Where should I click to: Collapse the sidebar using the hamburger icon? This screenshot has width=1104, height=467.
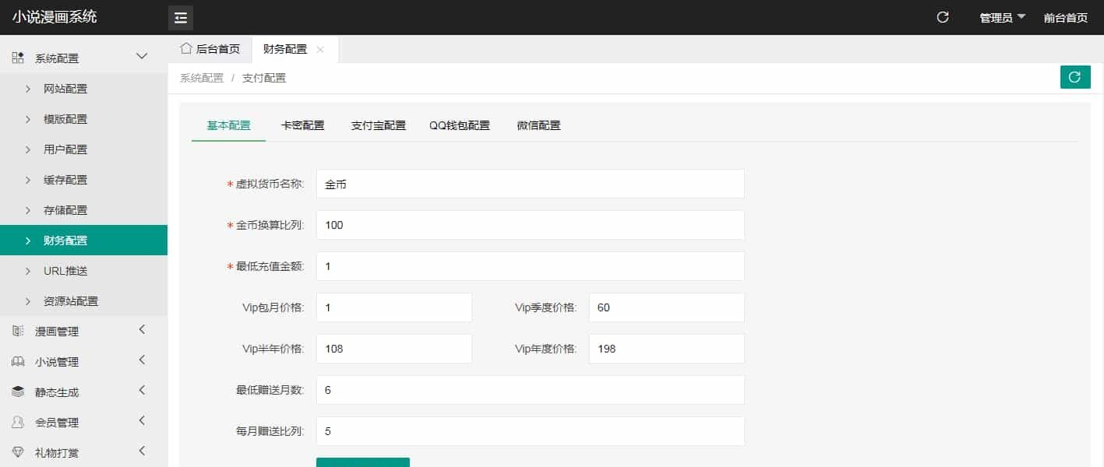click(180, 16)
